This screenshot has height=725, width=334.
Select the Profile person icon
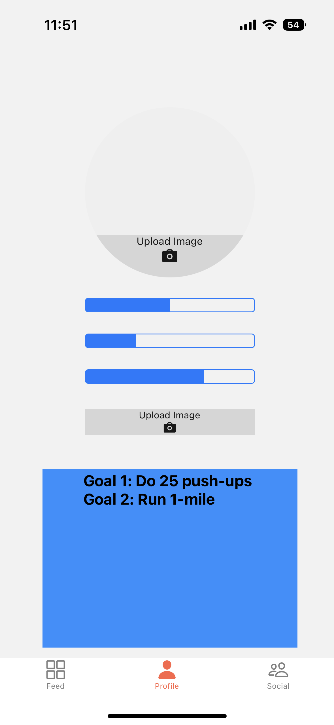pos(167,669)
